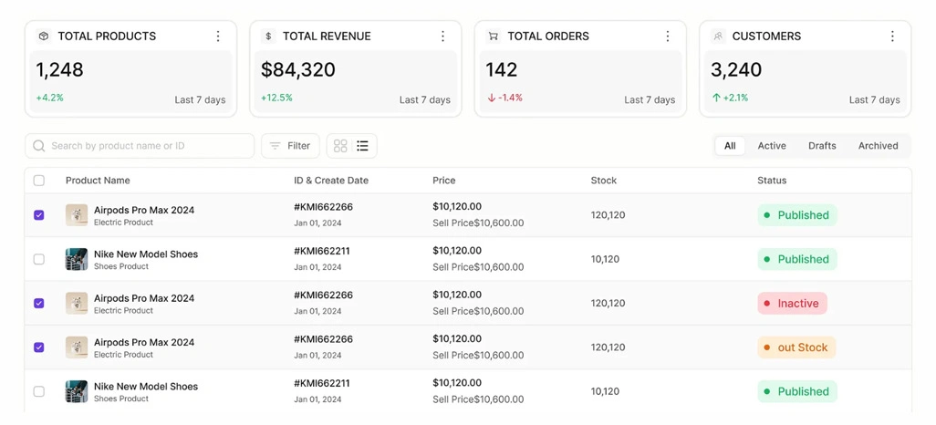Click the box icon beside Total Products
Image resolution: width=936 pixels, height=425 pixels.
[x=44, y=36]
